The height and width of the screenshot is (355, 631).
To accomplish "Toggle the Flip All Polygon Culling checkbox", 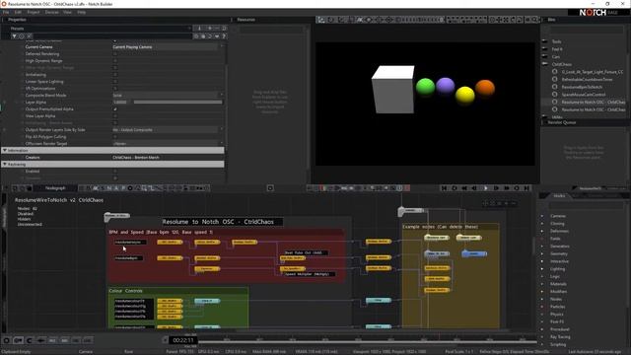I will (x=115, y=137).
